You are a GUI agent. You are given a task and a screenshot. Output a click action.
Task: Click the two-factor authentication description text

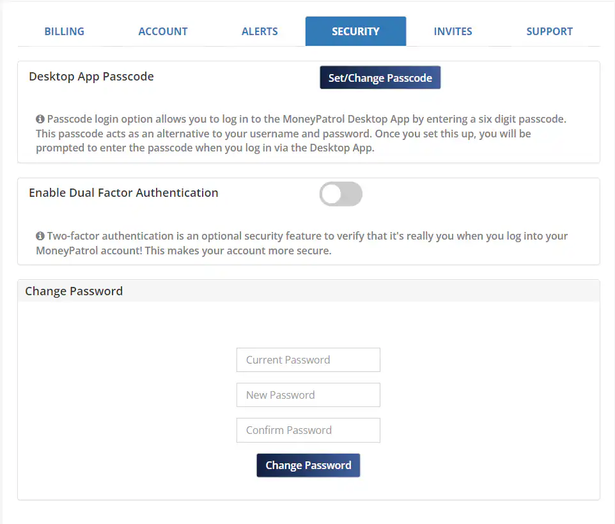point(300,243)
